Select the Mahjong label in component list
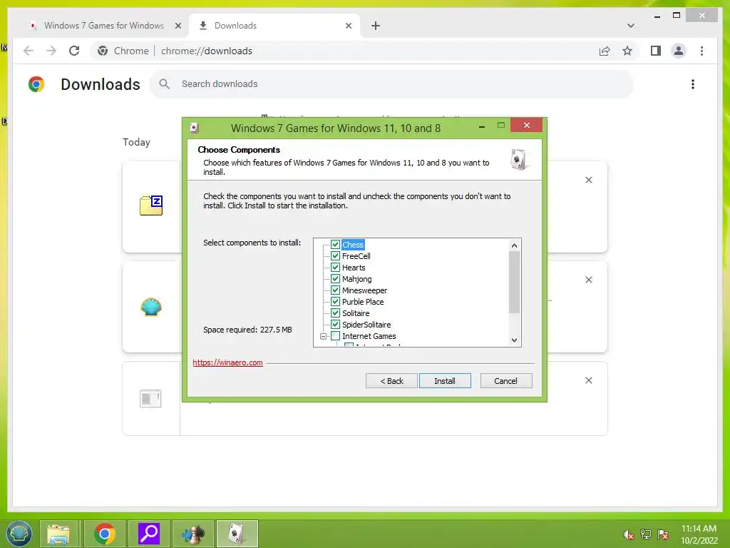Image resolution: width=730 pixels, height=548 pixels. point(356,279)
